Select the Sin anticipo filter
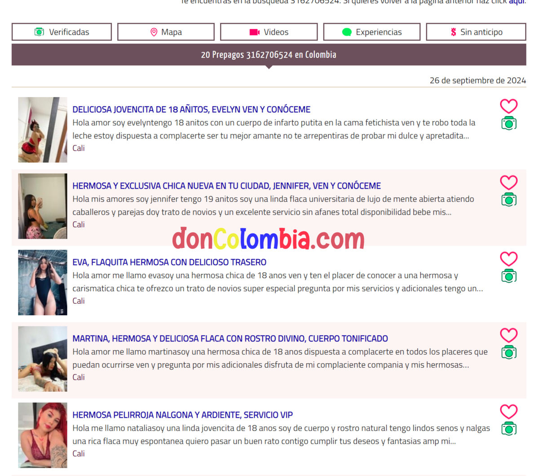Viewport: 539px width, 476px height. (476, 32)
